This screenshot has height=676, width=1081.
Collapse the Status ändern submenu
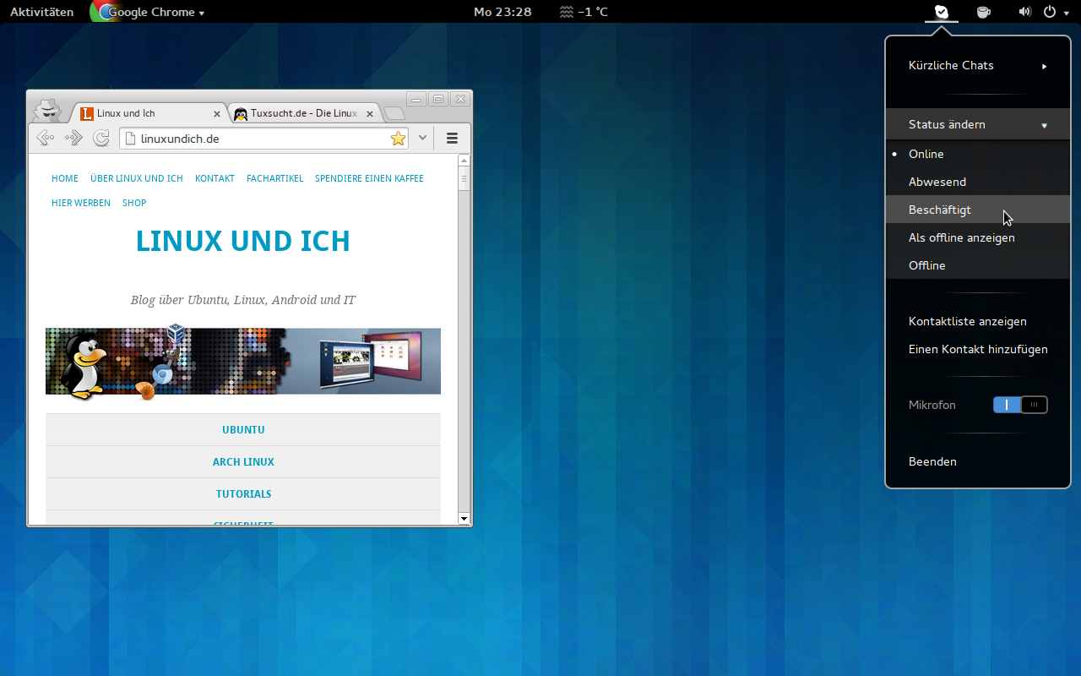(x=978, y=124)
